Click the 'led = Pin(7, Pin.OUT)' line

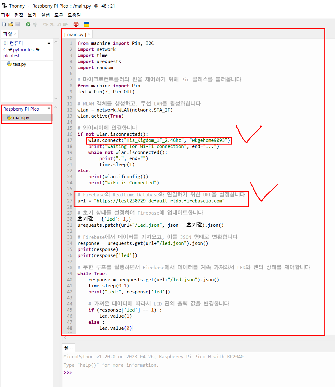(x=106, y=92)
